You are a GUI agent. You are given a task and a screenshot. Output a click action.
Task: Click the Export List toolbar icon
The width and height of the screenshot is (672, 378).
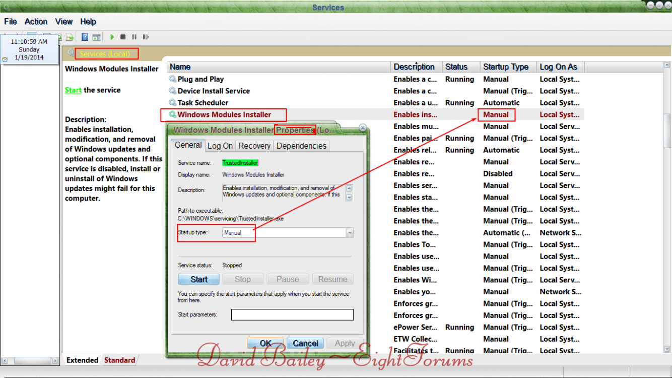[x=70, y=37]
